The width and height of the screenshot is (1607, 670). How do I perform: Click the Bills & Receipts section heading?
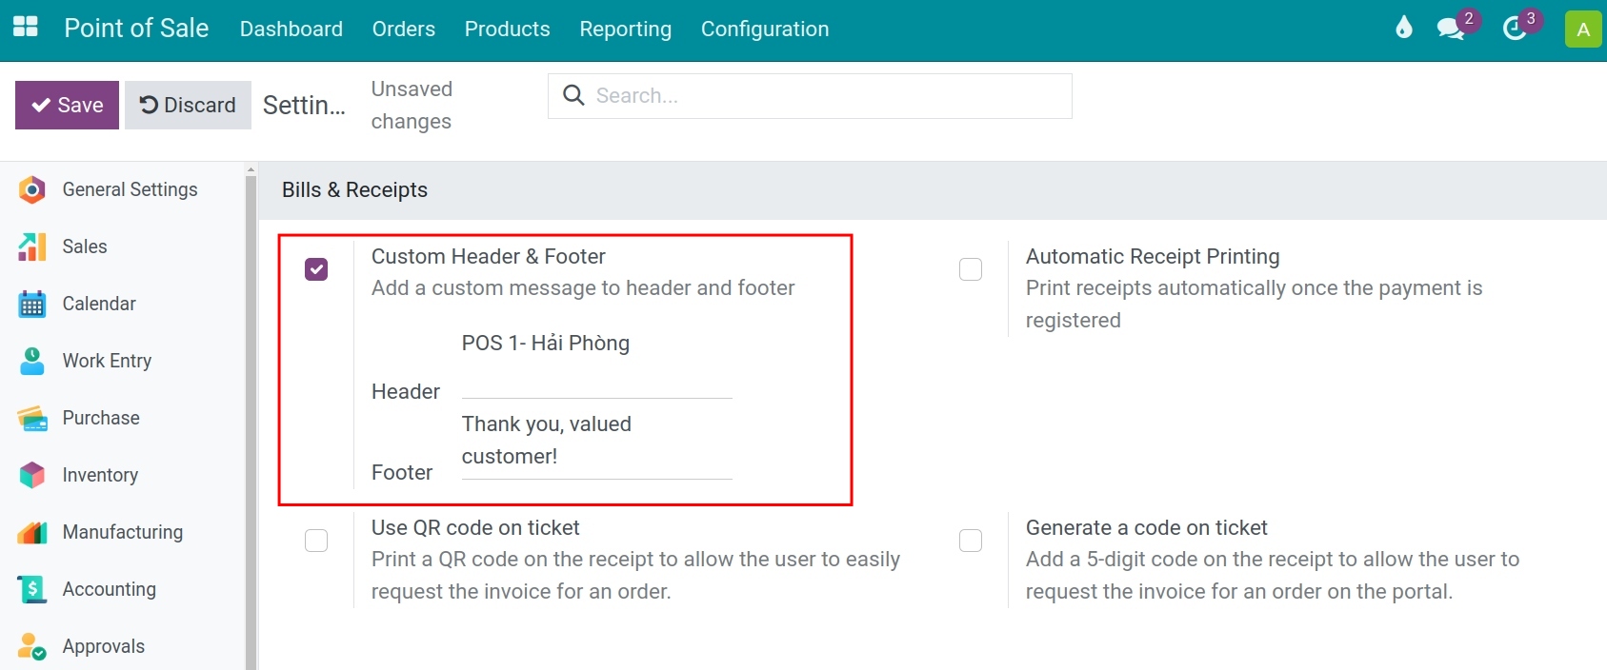354,189
